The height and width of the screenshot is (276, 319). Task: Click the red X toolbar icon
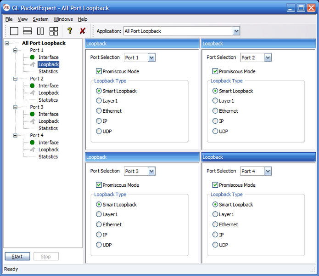point(83,31)
